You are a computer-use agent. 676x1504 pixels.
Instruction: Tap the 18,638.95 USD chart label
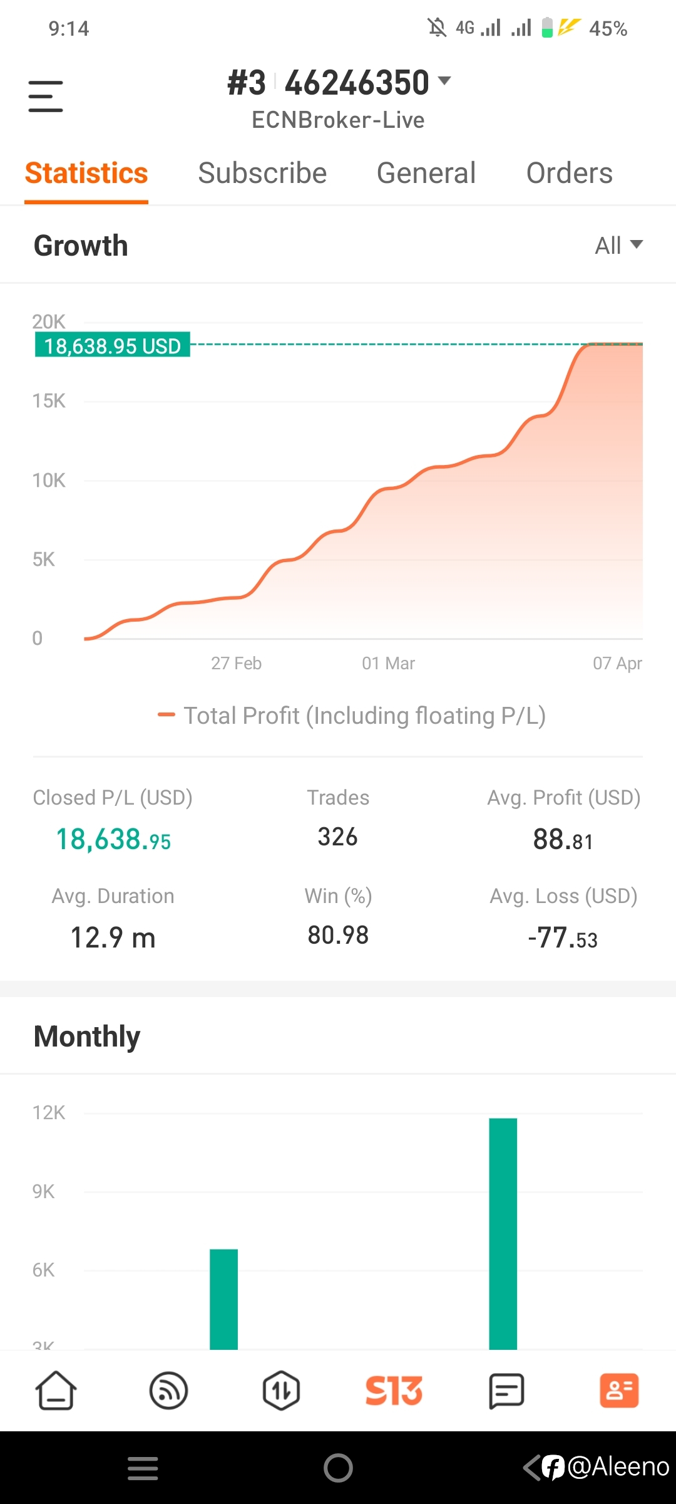click(x=113, y=345)
